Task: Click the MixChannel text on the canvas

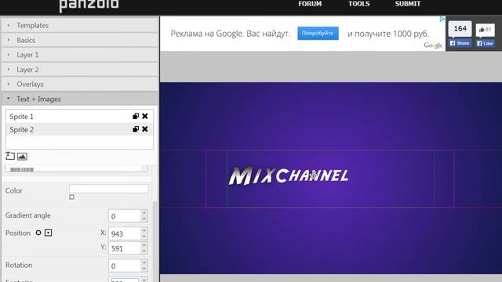Action: 289,175
